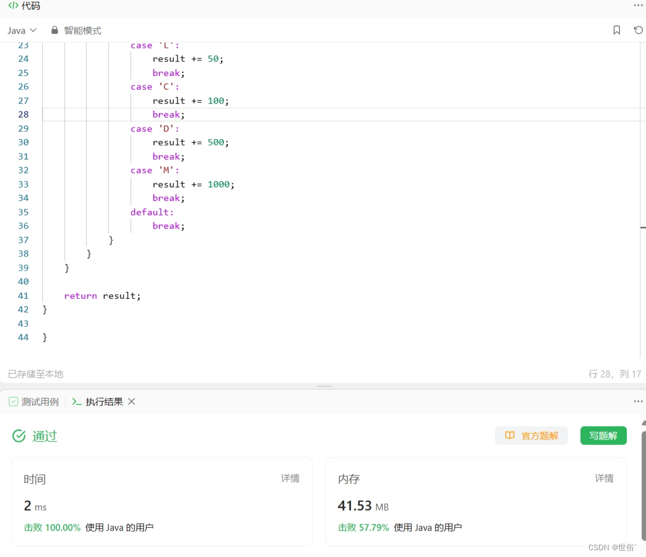This screenshot has width=646, height=557.
Task: Click the 时间 card heading
Action: (x=35, y=479)
